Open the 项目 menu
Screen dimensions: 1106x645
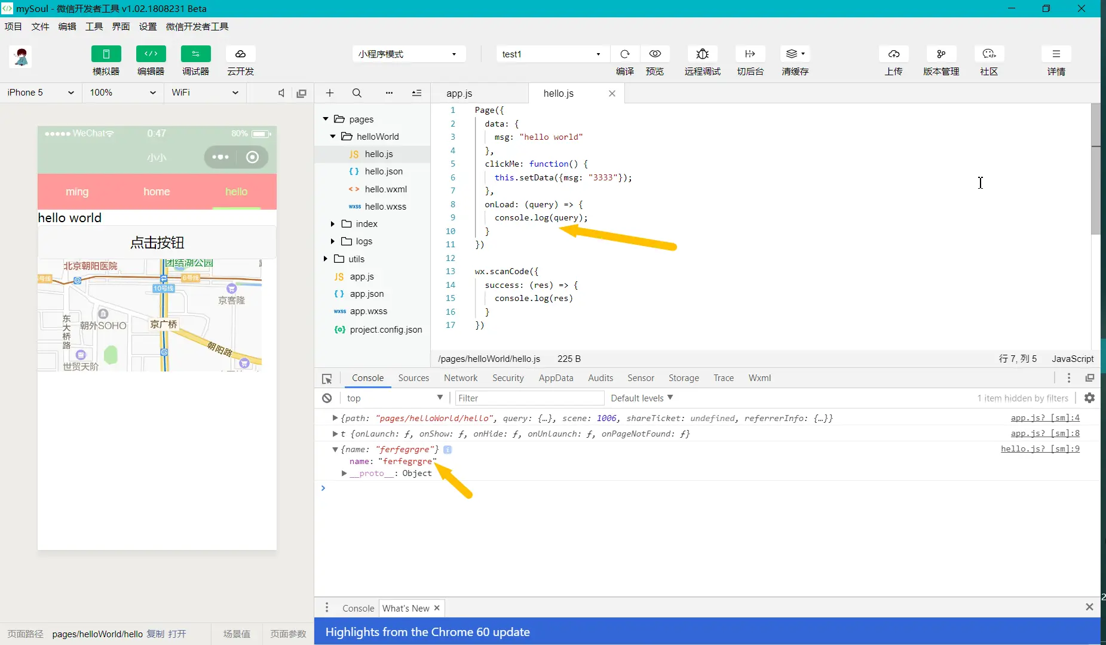coord(13,26)
